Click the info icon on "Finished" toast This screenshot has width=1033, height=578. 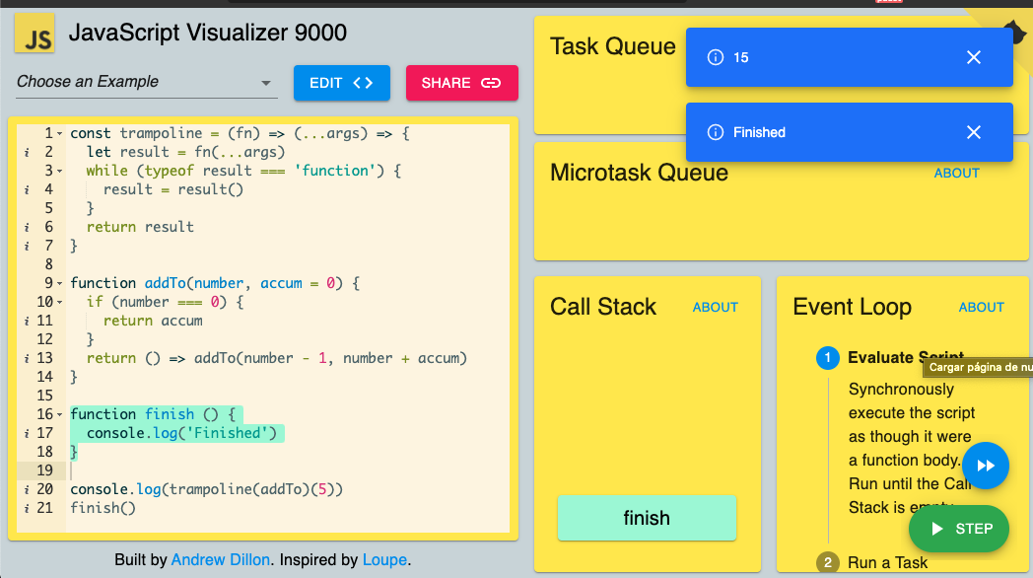[716, 132]
